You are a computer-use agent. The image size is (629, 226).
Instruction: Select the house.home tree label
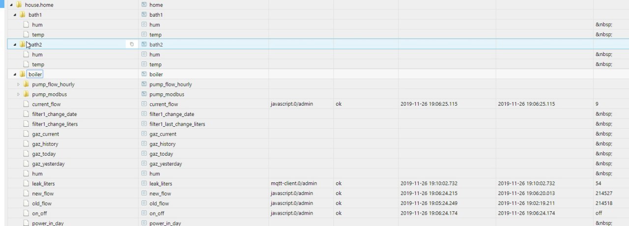coord(39,5)
